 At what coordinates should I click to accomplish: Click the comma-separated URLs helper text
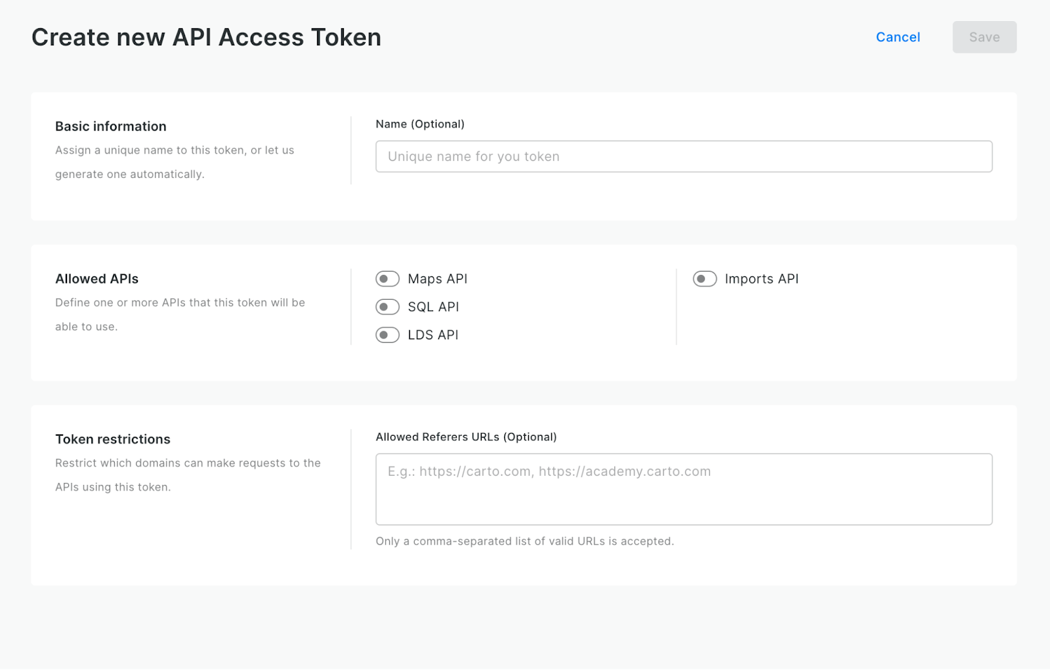(525, 541)
